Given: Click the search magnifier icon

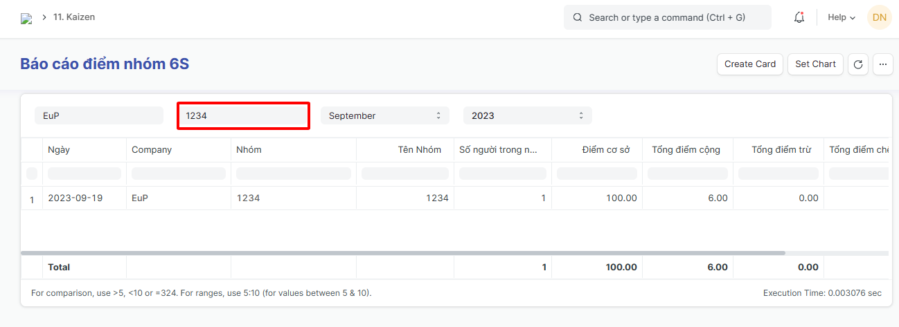Looking at the screenshot, I should click(x=578, y=17).
